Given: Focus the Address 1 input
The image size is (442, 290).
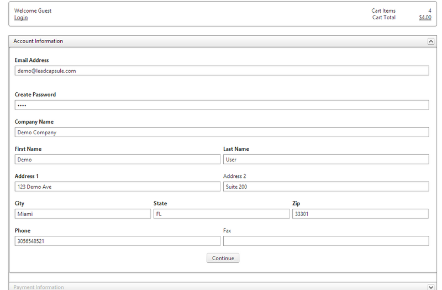Looking at the screenshot, I should (x=117, y=187).
